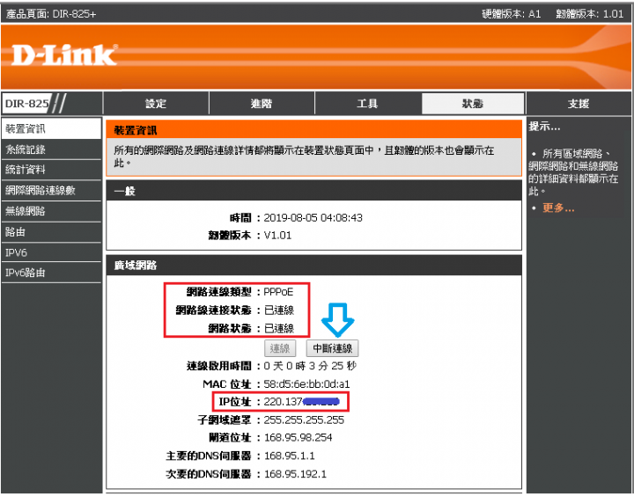
Task: Click the 廣域網路 section header
Action: tap(313, 266)
